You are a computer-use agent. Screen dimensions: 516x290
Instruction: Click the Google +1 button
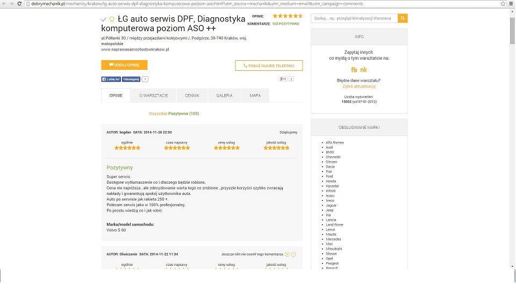click(282, 79)
